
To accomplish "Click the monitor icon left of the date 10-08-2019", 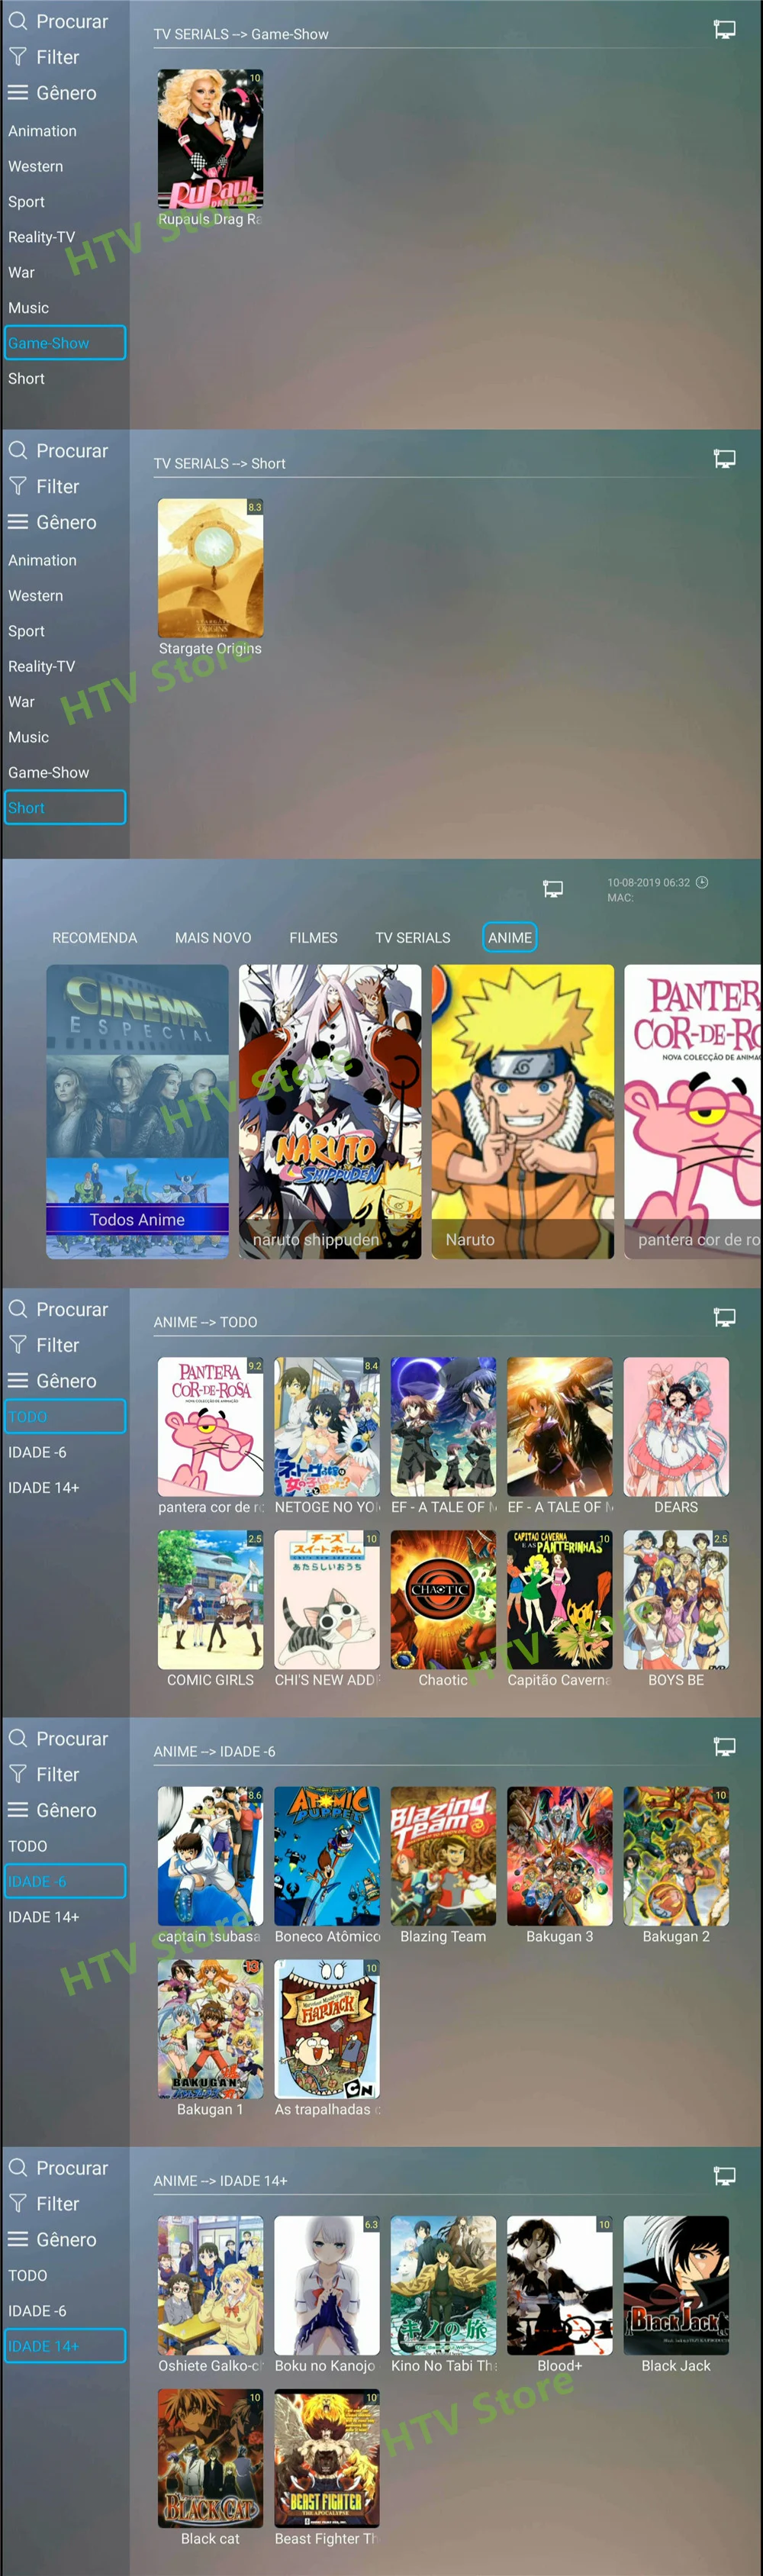I will (x=553, y=888).
